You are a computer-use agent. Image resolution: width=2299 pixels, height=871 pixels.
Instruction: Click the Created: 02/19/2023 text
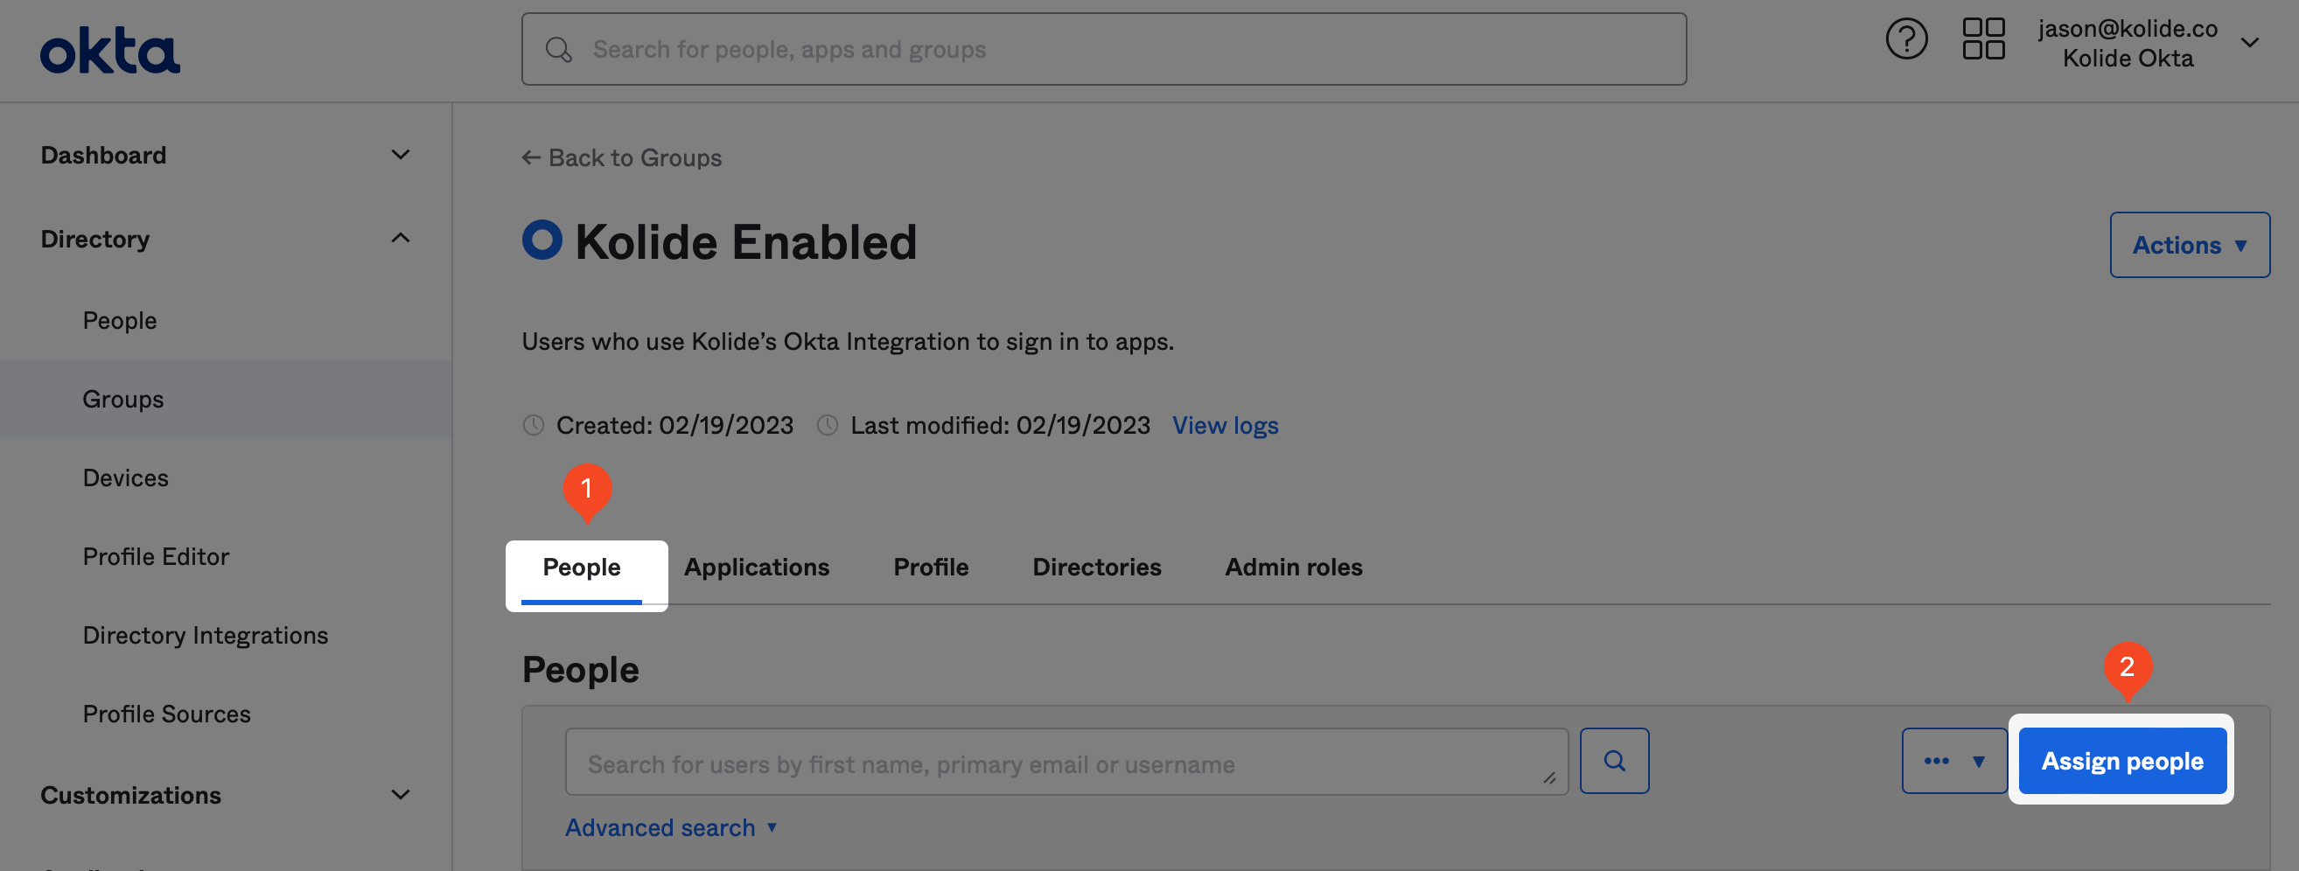(x=674, y=426)
